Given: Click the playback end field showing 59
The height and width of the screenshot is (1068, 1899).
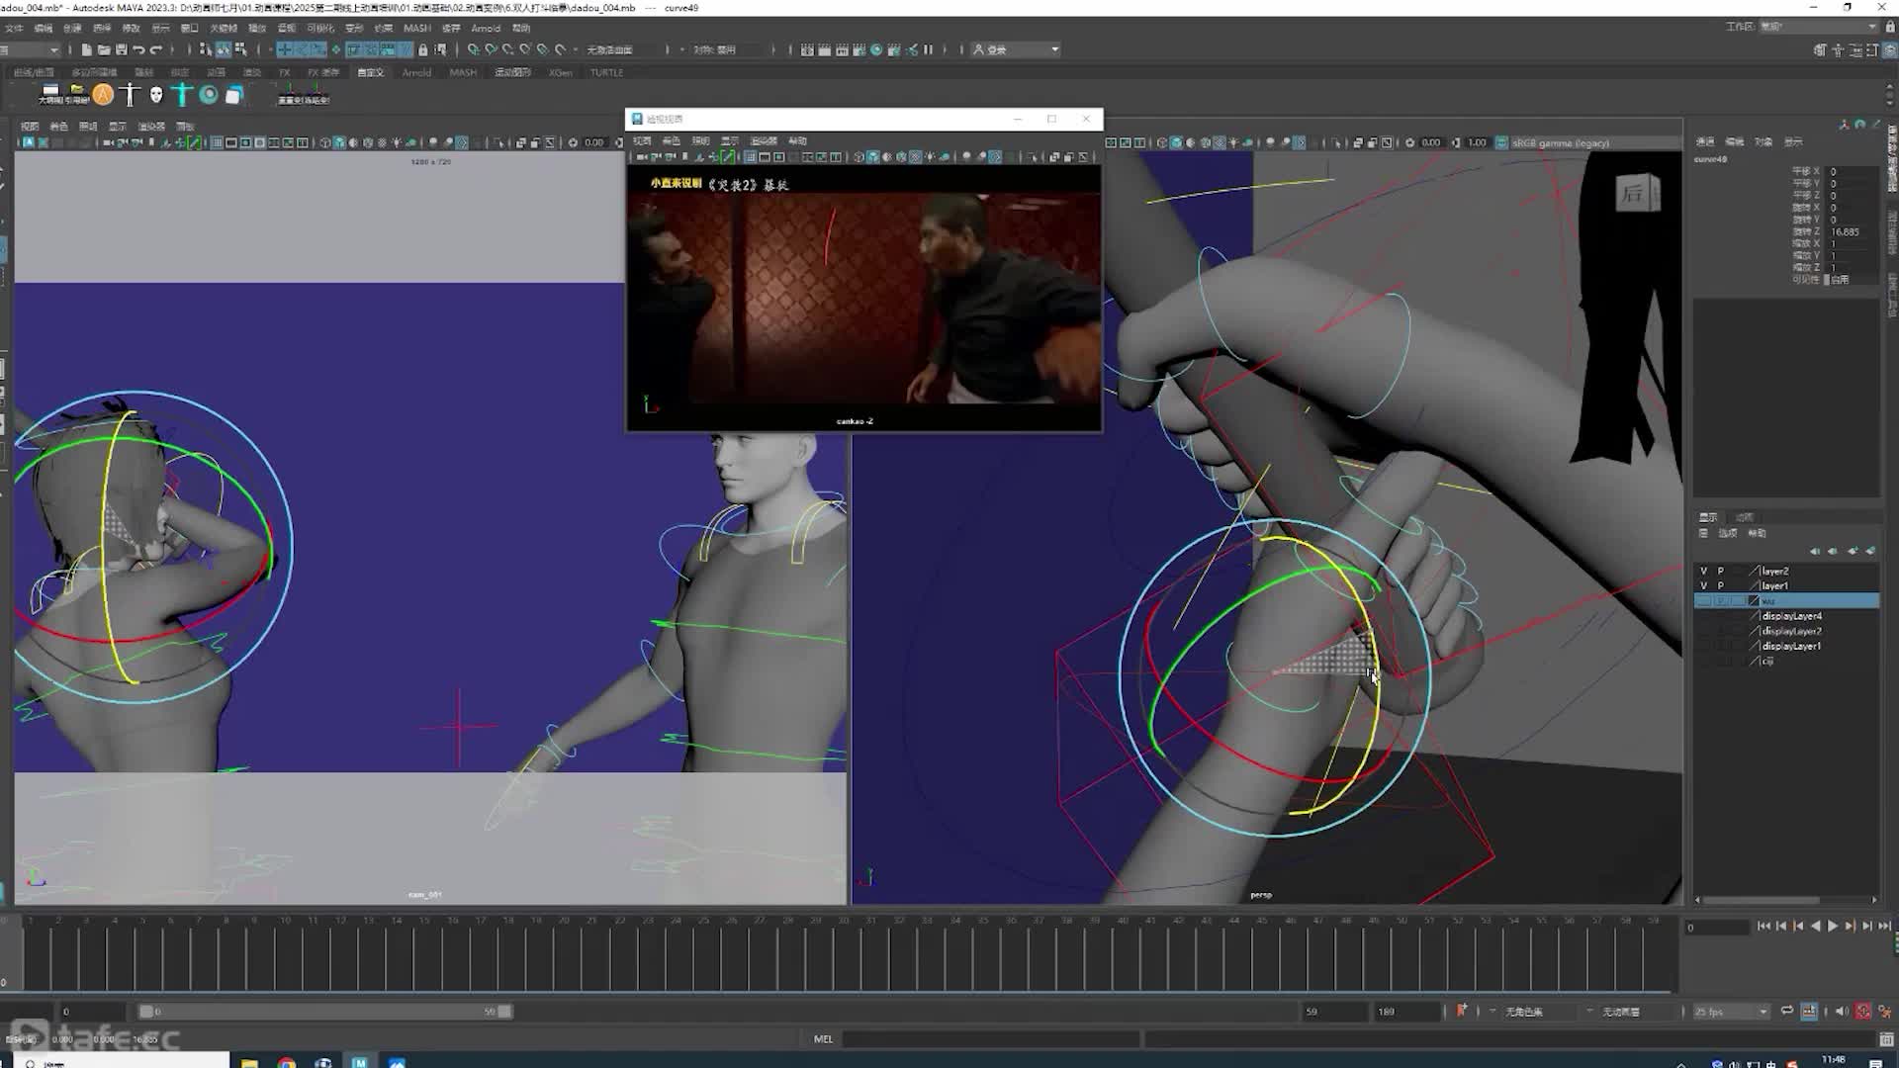Looking at the screenshot, I should (x=1334, y=1012).
